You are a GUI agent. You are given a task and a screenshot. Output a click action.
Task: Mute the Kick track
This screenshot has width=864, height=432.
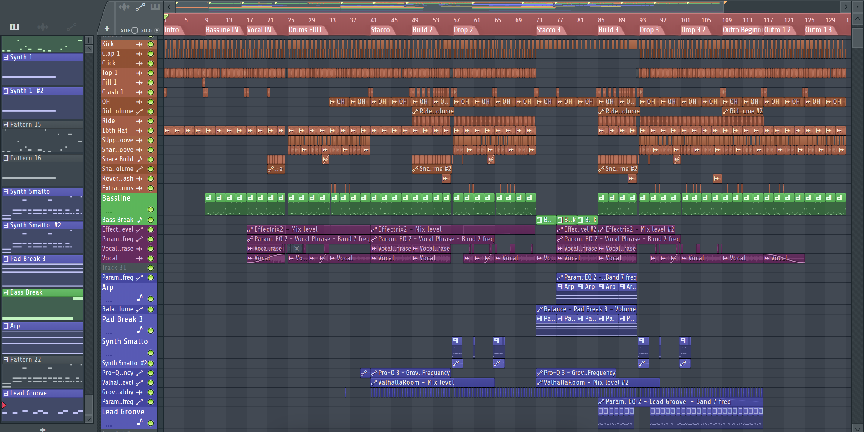tap(151, 44)
